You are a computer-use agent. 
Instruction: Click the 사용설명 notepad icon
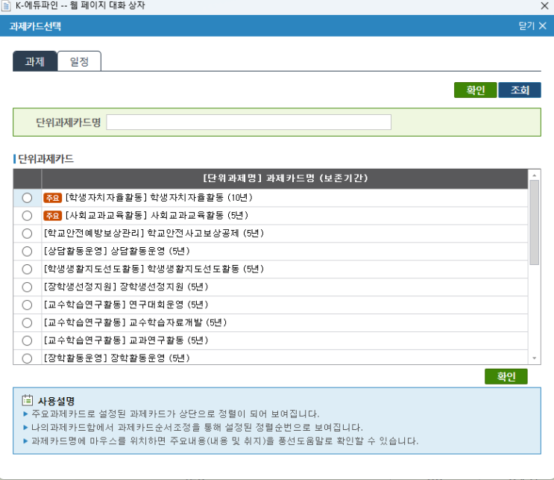[27, 400]
